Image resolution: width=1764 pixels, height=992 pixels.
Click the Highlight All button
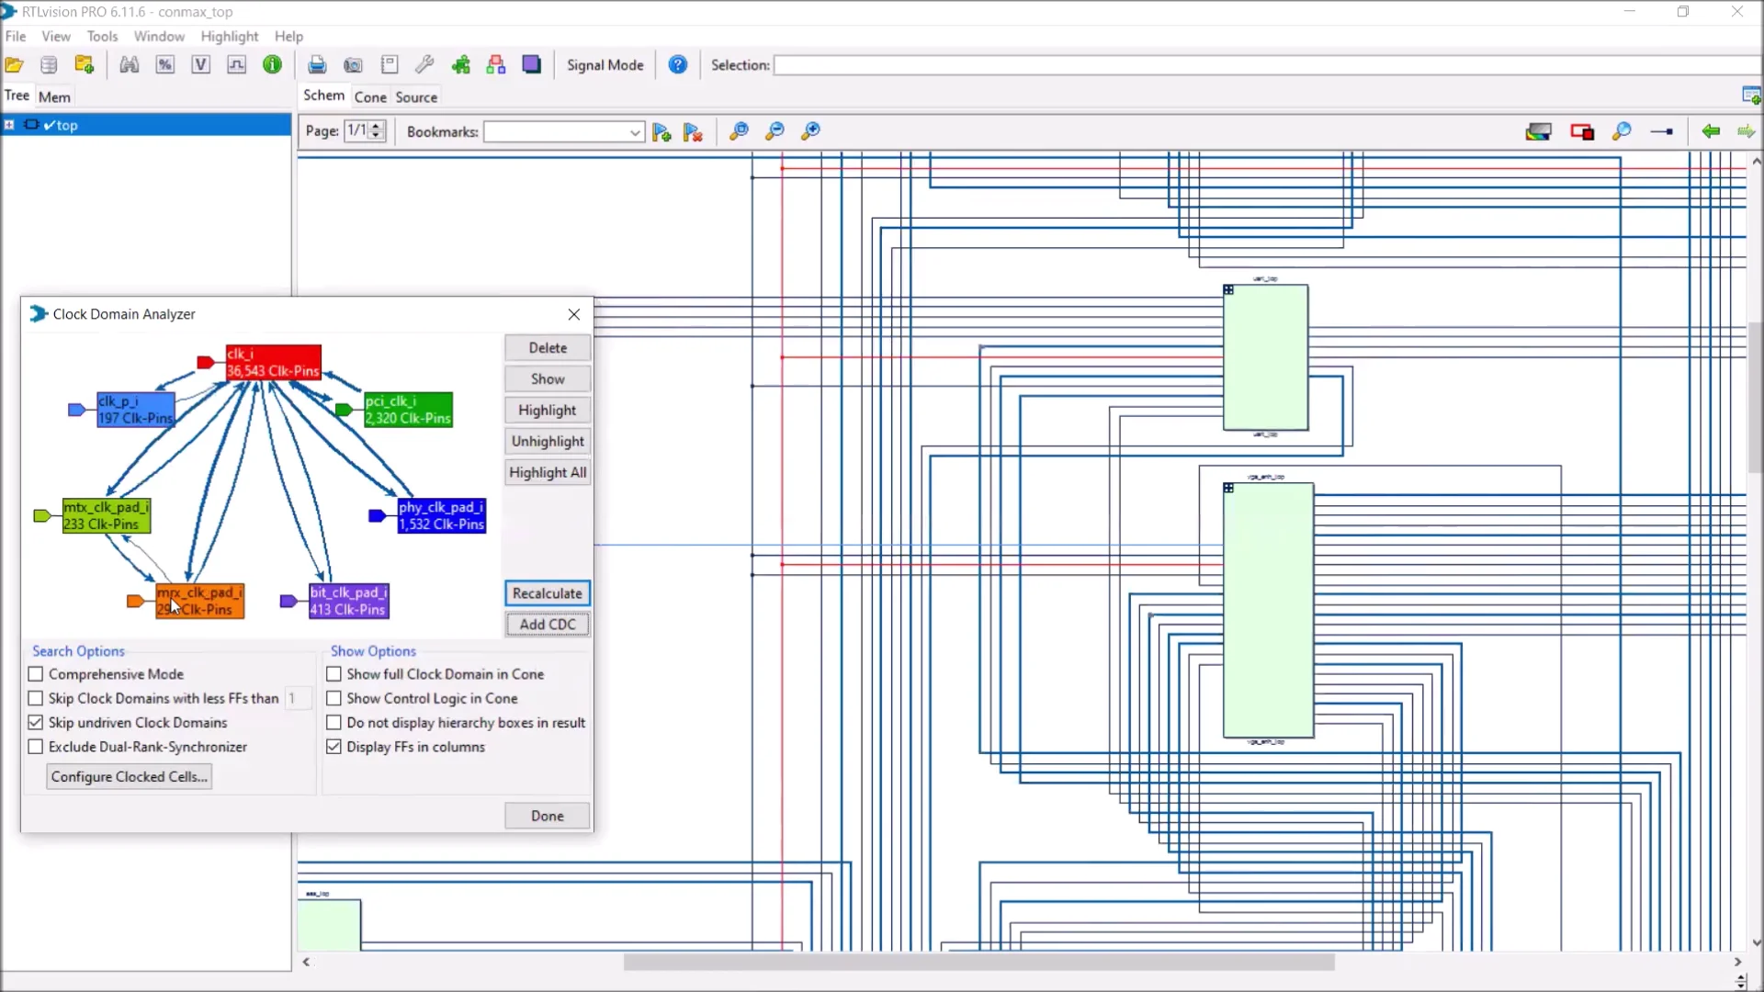click(x=548, y=472)
